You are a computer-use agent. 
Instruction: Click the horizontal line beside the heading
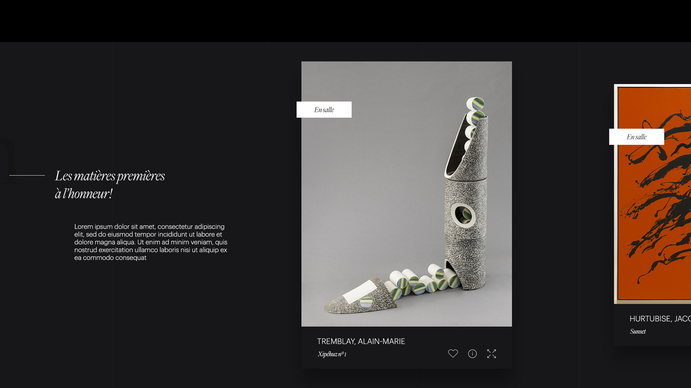27,175
